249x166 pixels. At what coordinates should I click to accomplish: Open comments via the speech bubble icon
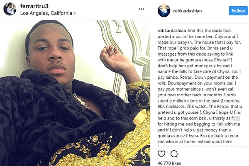pos(174,154)
